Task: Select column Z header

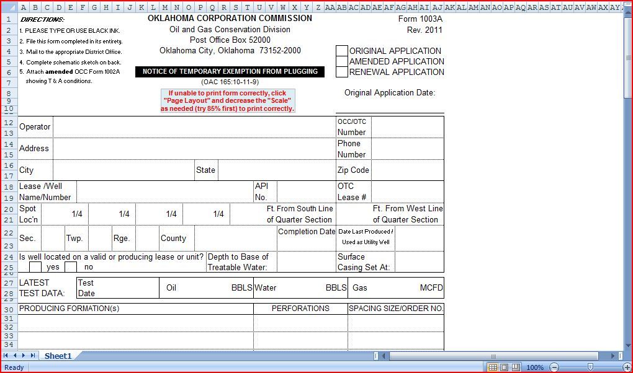Action: click(x=318, y=7)
